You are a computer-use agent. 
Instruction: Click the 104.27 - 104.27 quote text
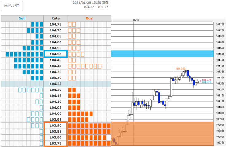click(96, 7)
